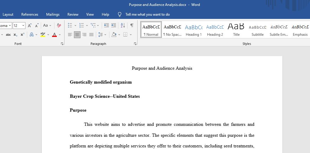The width and height of the screenshot is (310, 153).
Task: Apply strikethrough formatting
Action: 8,35
